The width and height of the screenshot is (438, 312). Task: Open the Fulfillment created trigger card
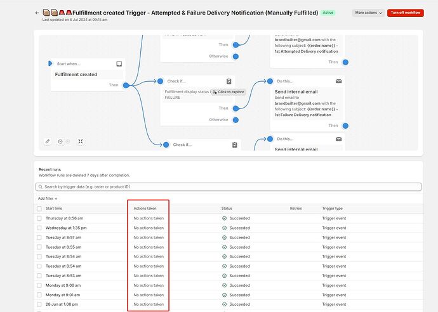[x=88, y=74]
